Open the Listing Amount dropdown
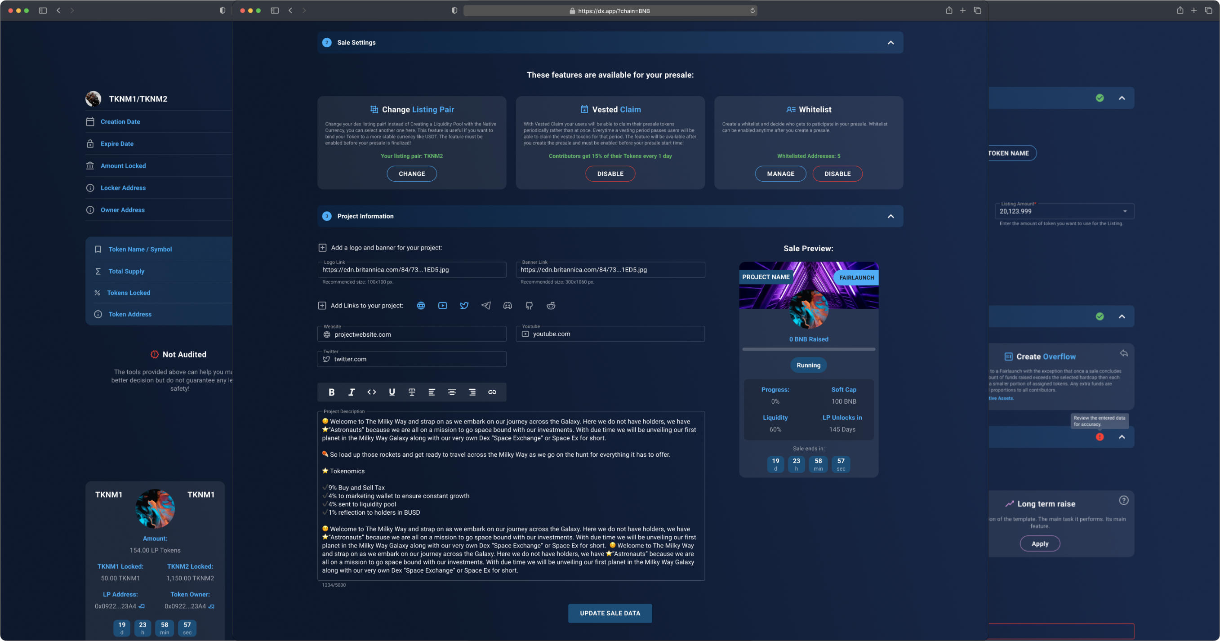Screen dimensions: 1220x641 1124,211
